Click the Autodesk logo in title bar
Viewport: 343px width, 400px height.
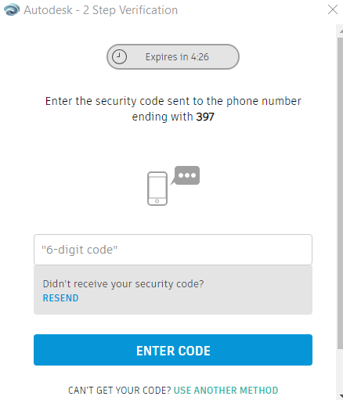(x=12, y=10)
